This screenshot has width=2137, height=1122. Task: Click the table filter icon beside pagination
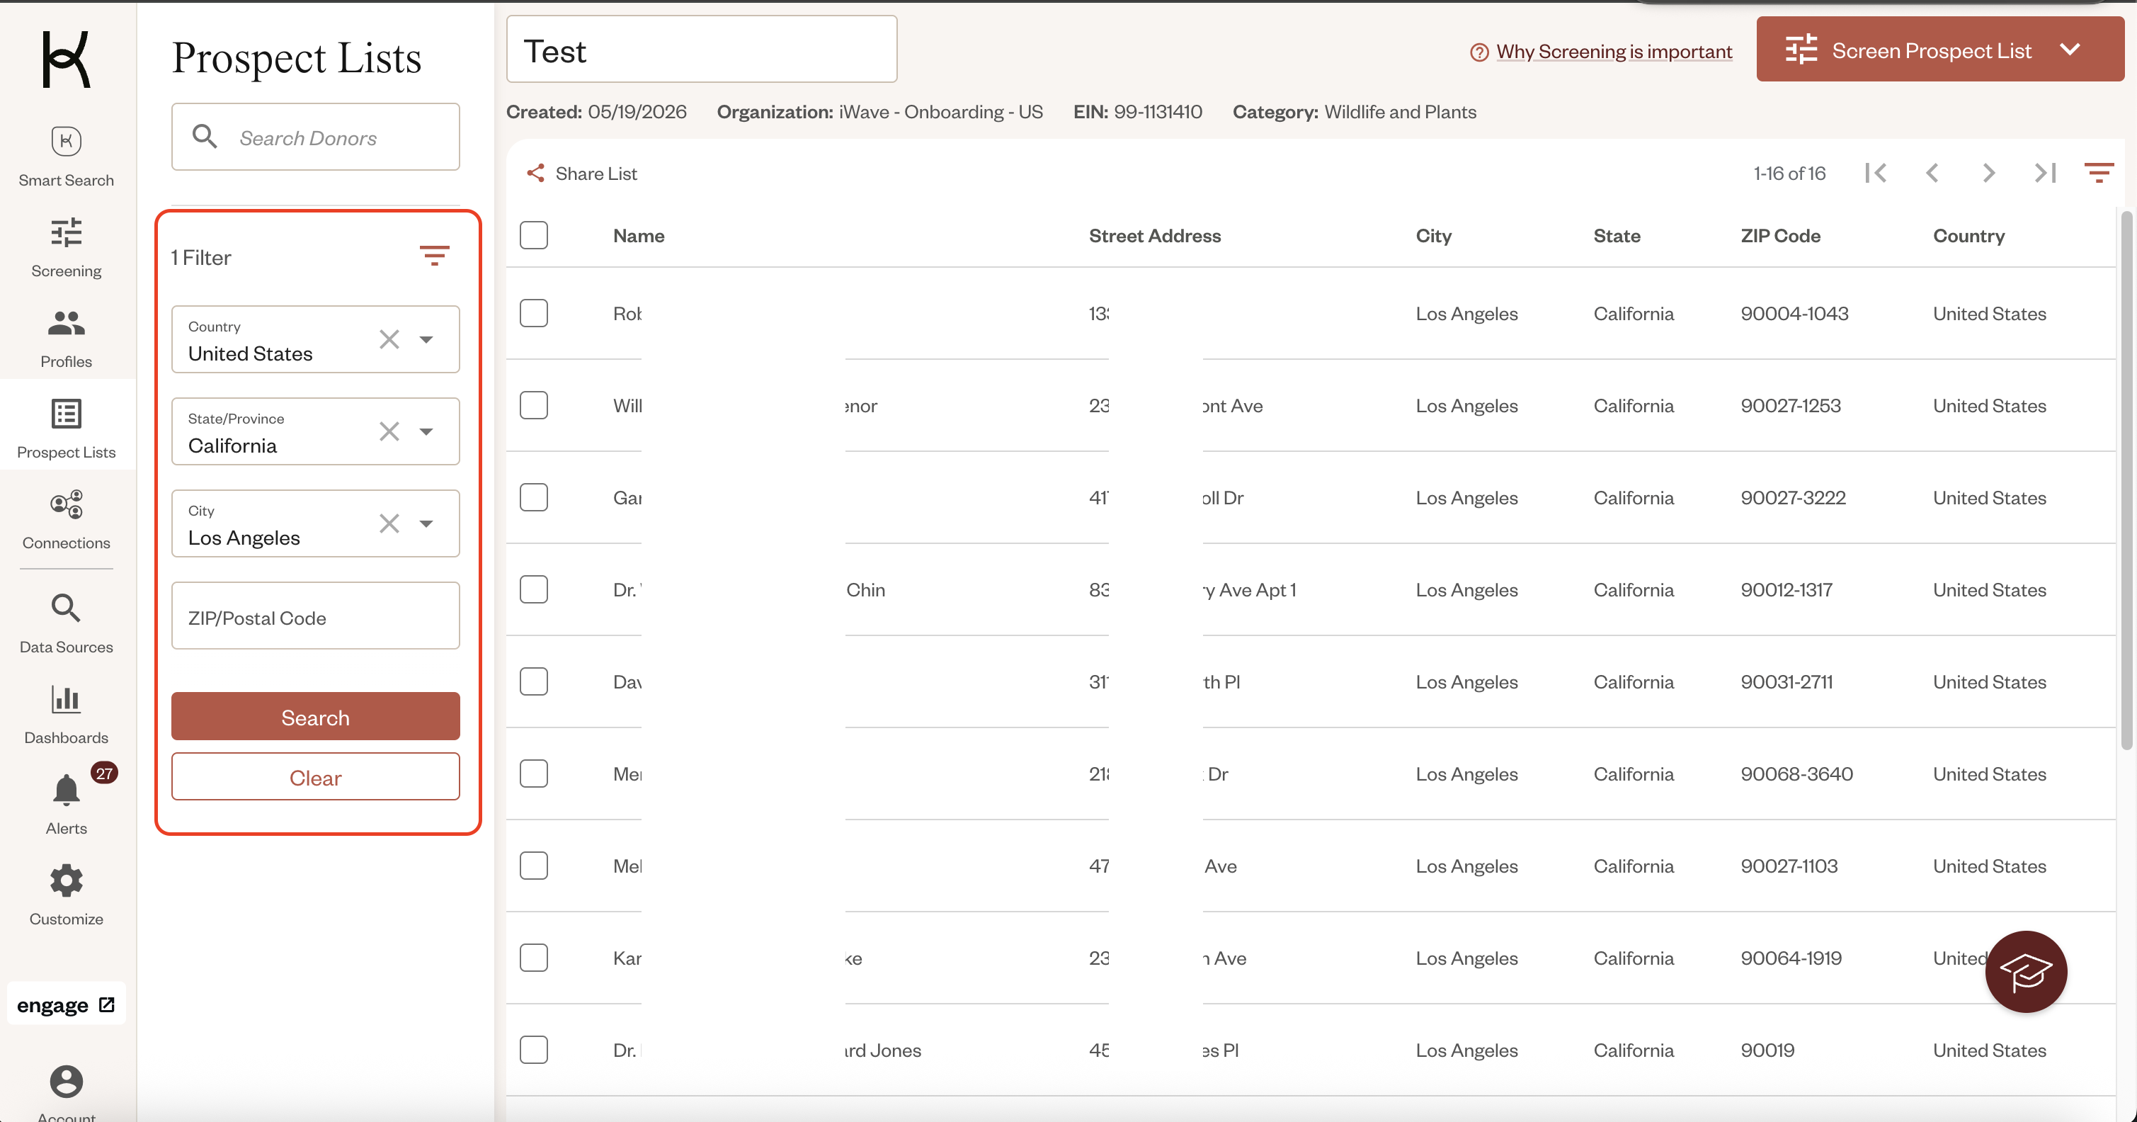tap(2099, 173)
